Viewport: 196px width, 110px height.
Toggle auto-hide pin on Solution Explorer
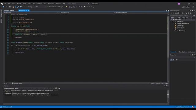193,11
